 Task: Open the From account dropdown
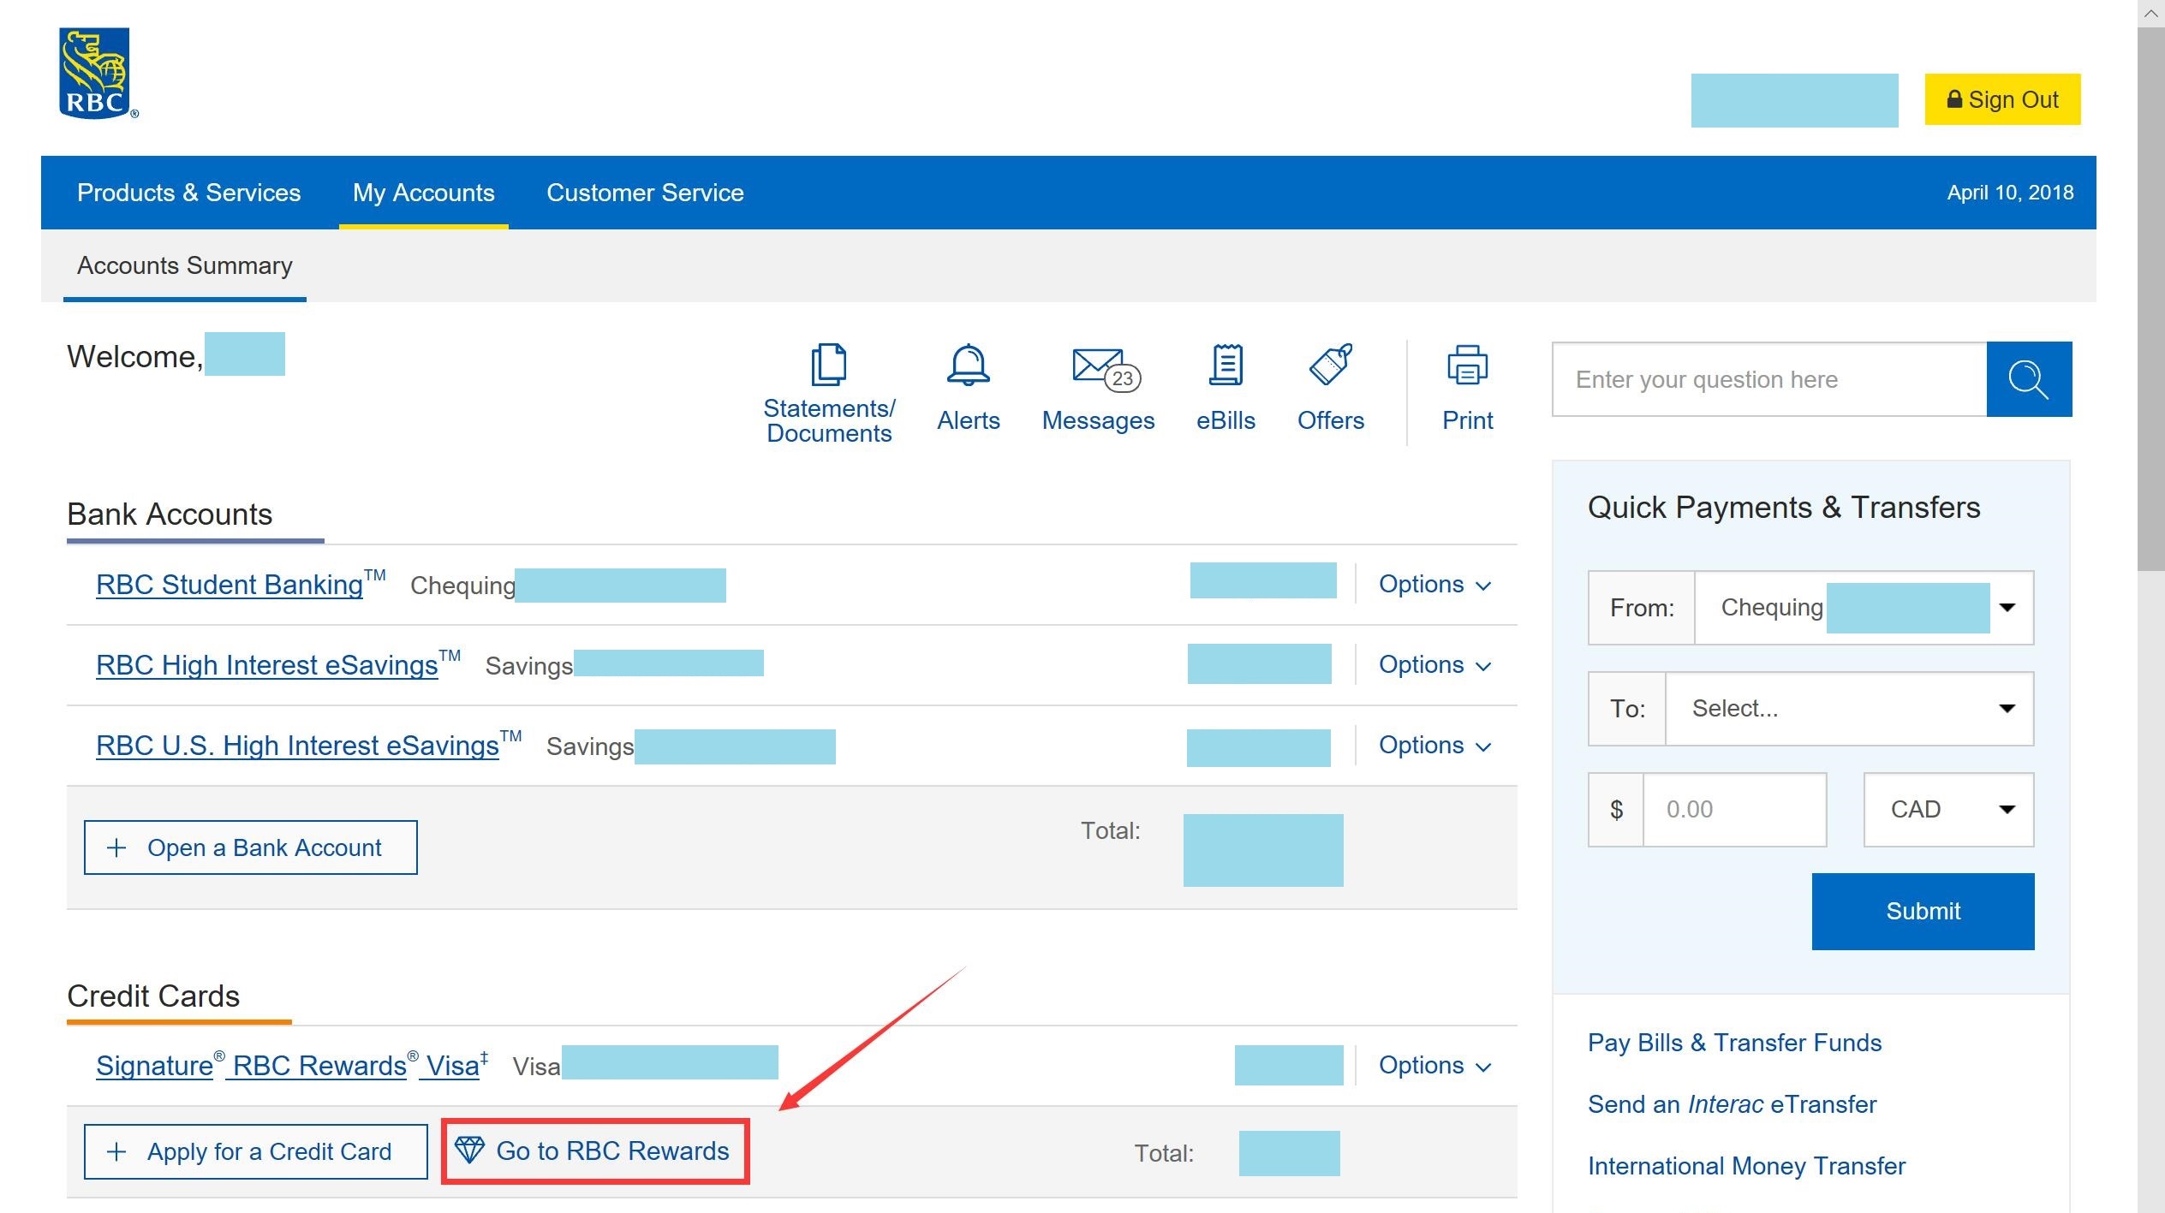(1864, 608)
